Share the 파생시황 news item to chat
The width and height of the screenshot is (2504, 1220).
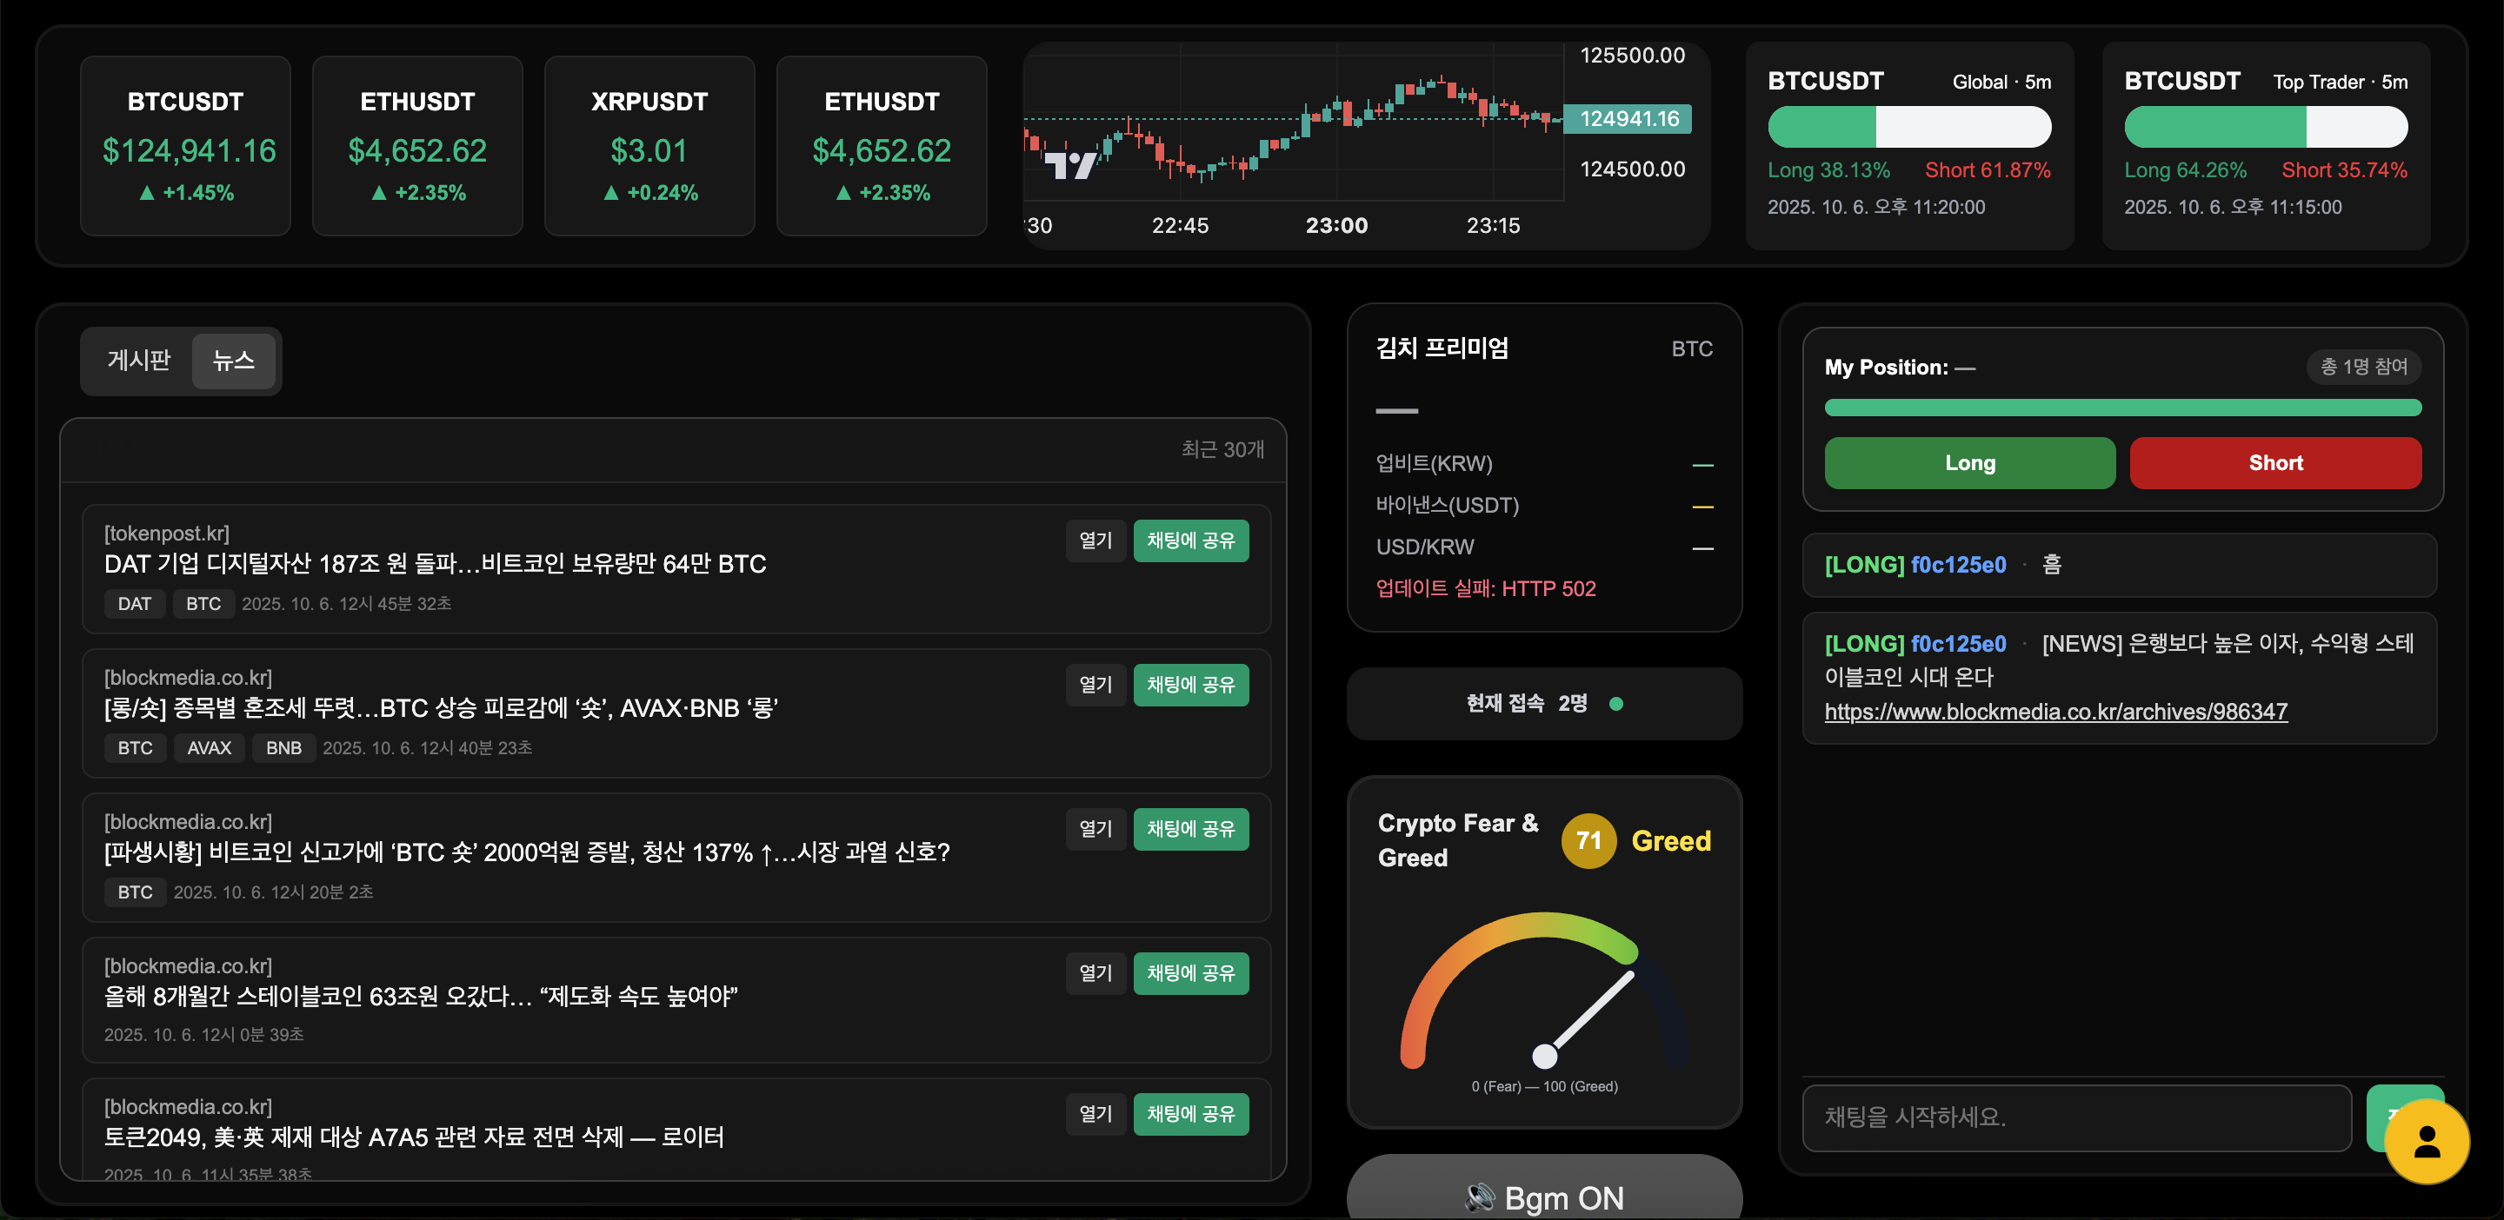pyautogui.click(x=1189, y=829)
